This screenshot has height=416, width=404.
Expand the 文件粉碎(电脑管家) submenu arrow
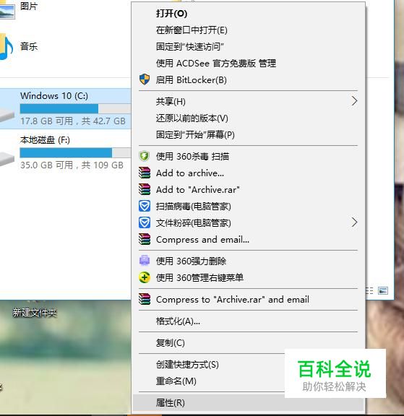pos(354,222)
